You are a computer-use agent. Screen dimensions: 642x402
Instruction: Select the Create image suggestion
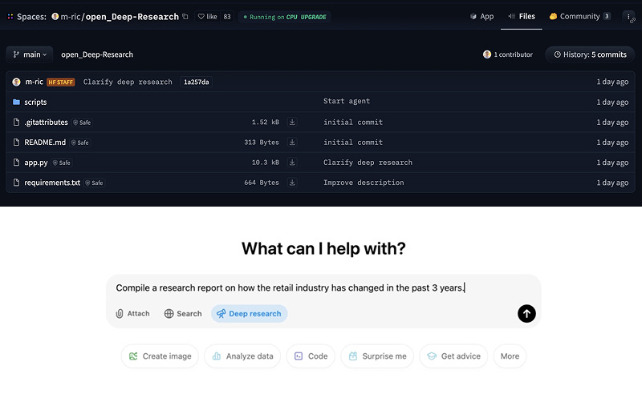coord(160,356)
